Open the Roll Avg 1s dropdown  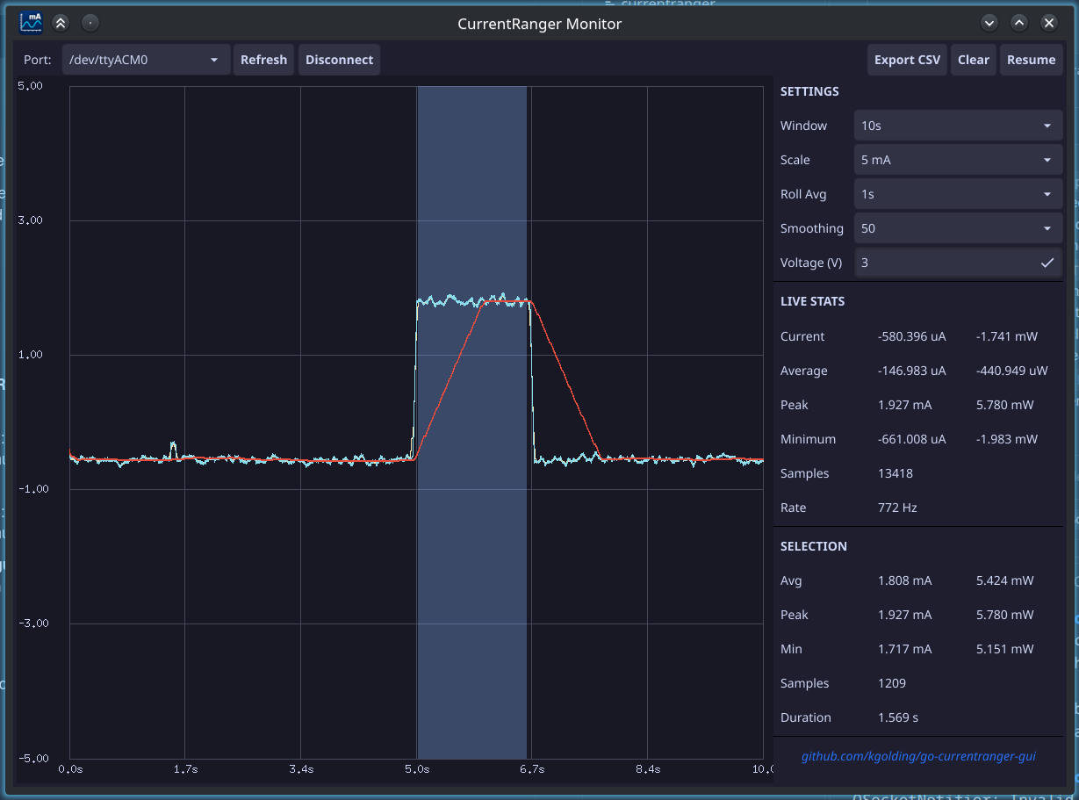(958, 194)
